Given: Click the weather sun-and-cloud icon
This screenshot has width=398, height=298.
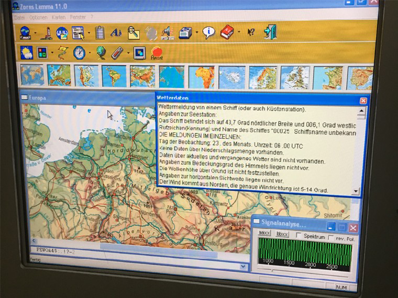Looking at the screenshot, I should point(26,52).
